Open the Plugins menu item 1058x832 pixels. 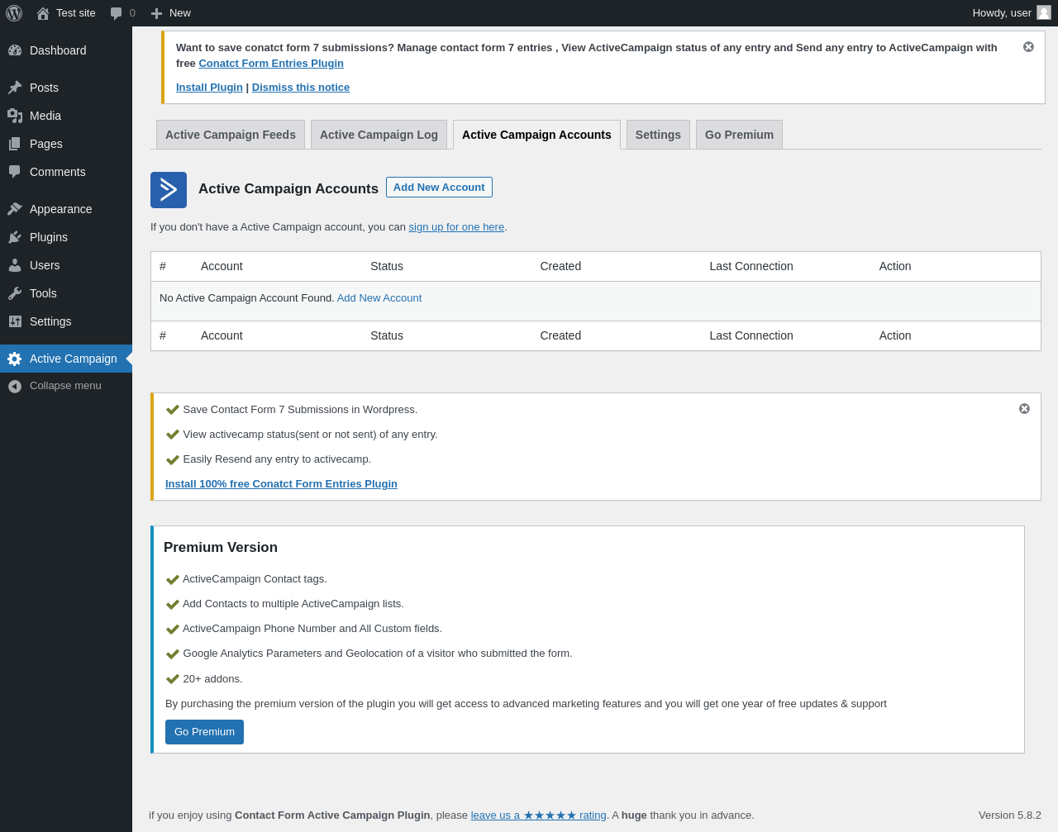[x=66, y=237]
